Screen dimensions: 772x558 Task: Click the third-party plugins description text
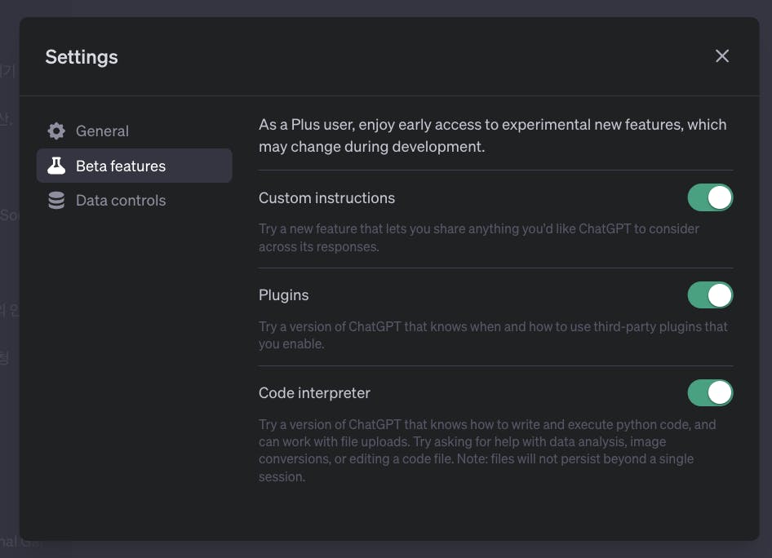[493, 335]
